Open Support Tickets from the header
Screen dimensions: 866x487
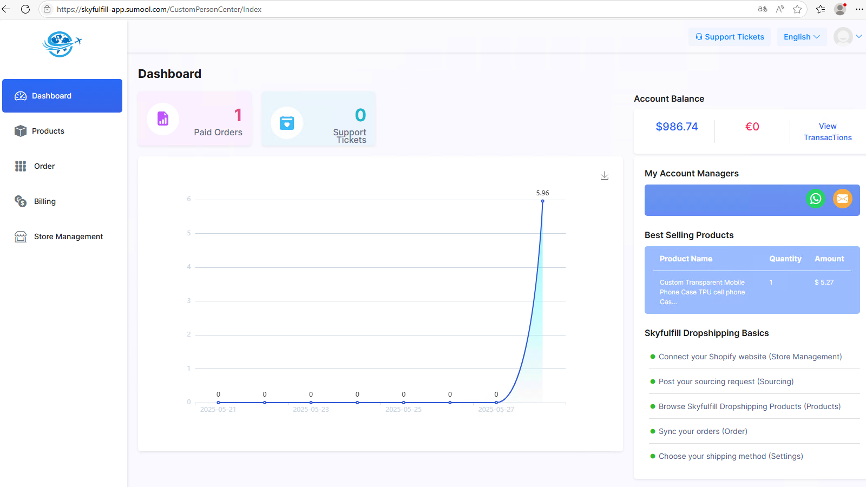point(730,37)
